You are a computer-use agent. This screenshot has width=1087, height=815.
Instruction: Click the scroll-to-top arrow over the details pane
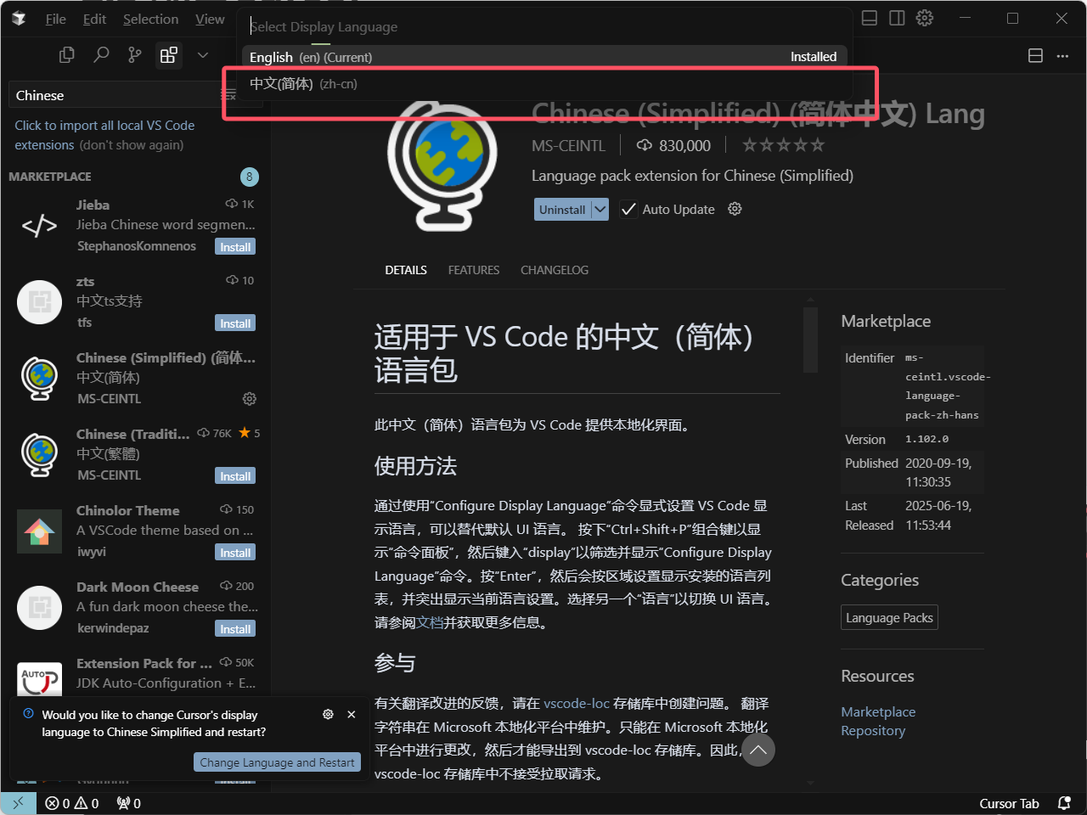(758, 750)
